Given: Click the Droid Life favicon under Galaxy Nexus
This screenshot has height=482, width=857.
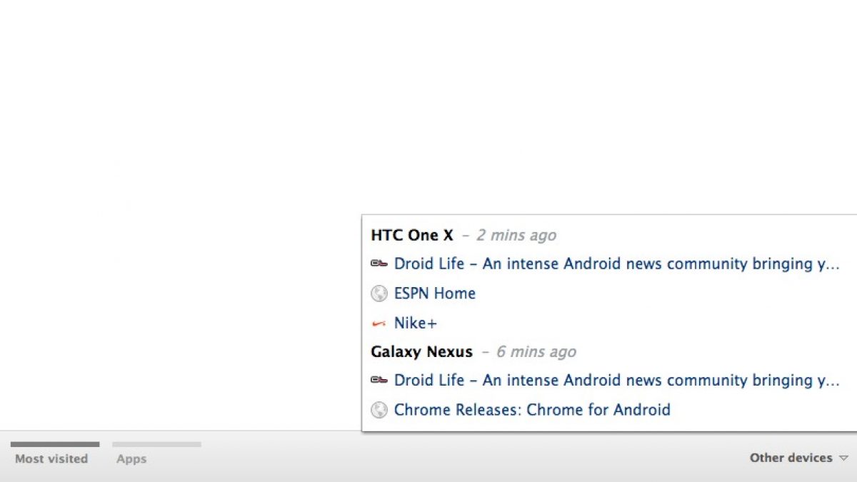Looking at the screenshot, I should (379, 381).
